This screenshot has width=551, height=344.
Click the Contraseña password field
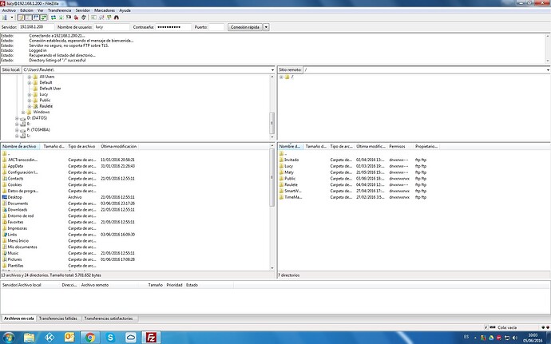click(173, 27)
